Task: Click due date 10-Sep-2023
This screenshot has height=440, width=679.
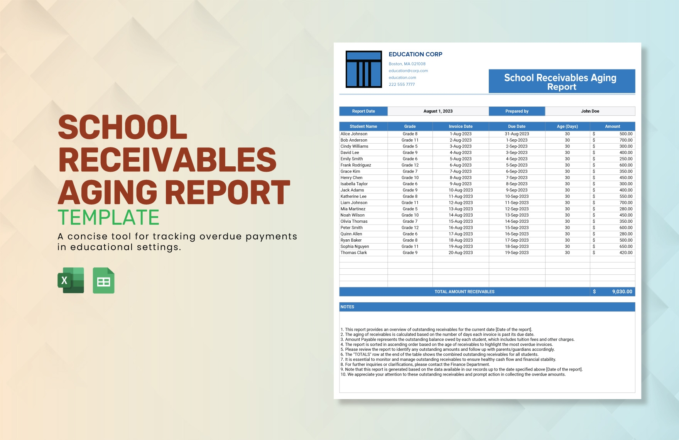Action: click(x=517, y=196)
